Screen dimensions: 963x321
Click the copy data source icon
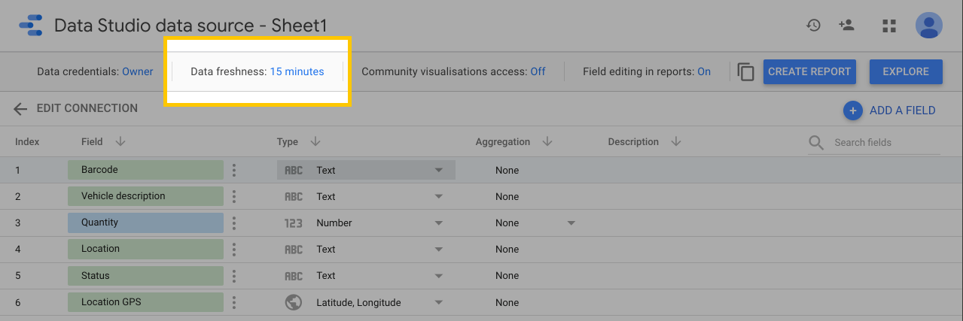tap(745, 72)
